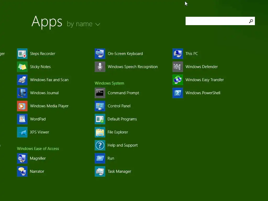This screenshot has width=268, height=201.
Task: Click the 'Run' label
Action: tap(111, 158)
